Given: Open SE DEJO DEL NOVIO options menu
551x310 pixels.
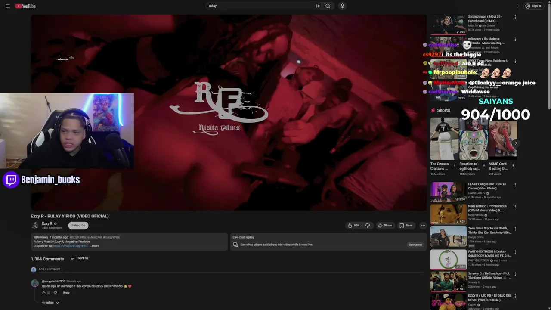Looking at the screenshot, I should (x=515, y=296).
